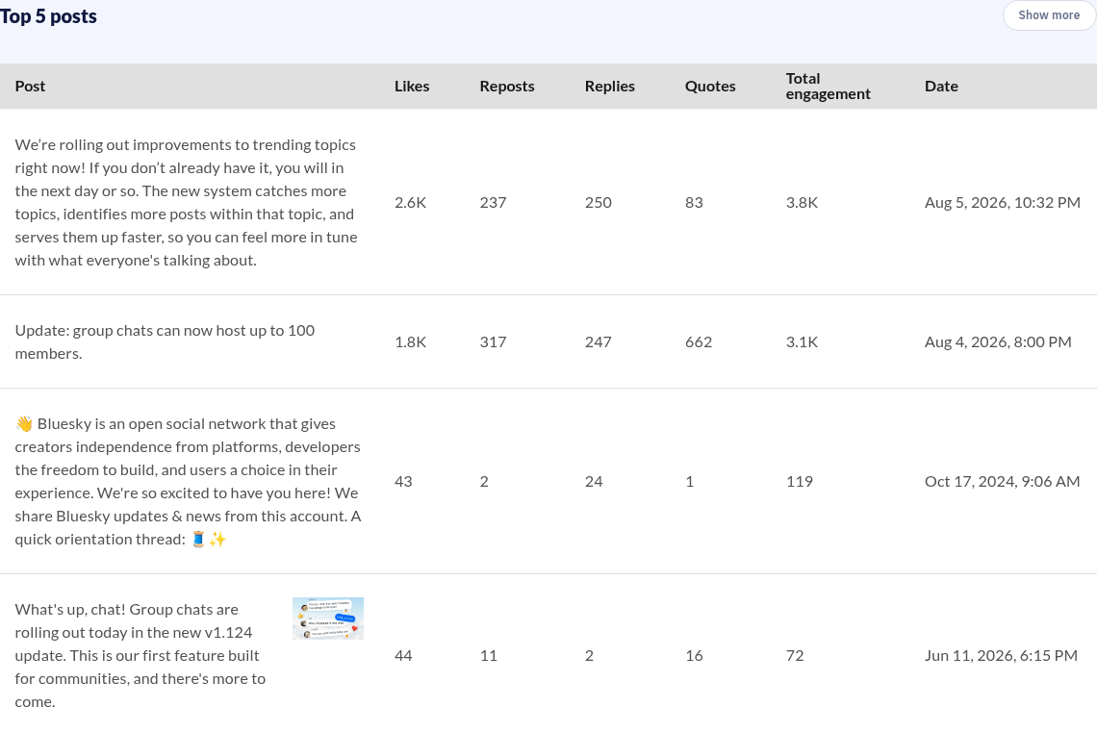Select the 83 quotes value
The image size is (1097, 732).
[x=693, y=202]
